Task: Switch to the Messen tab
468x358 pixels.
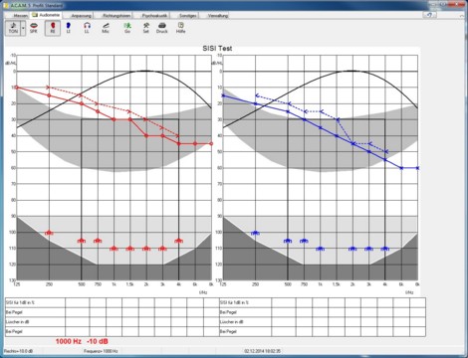Action: pos(20,16)
